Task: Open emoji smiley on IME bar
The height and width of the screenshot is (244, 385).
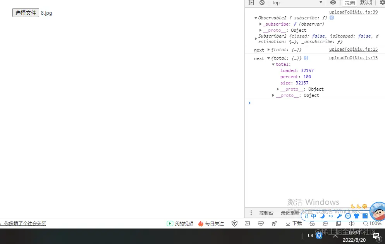Action: coord(348,216)
